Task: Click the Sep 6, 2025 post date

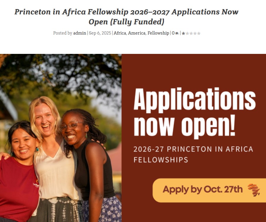Action: coord(100,33)
